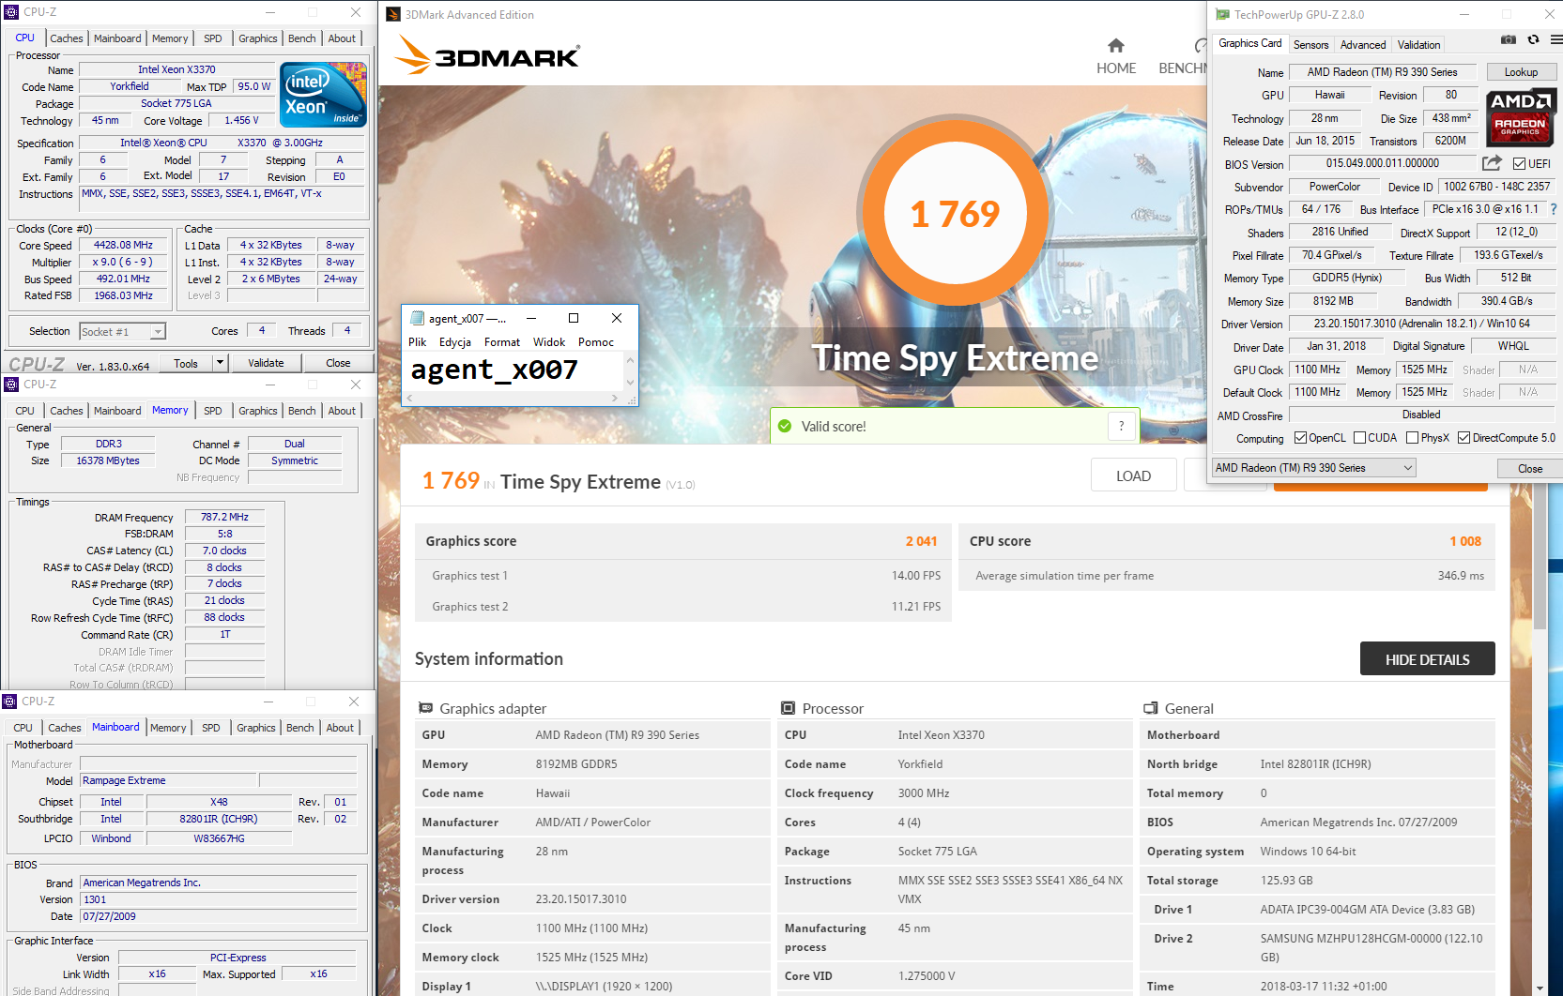
Task: Maximize the agent_x007 Notepad window
Action: pos(574,318)
